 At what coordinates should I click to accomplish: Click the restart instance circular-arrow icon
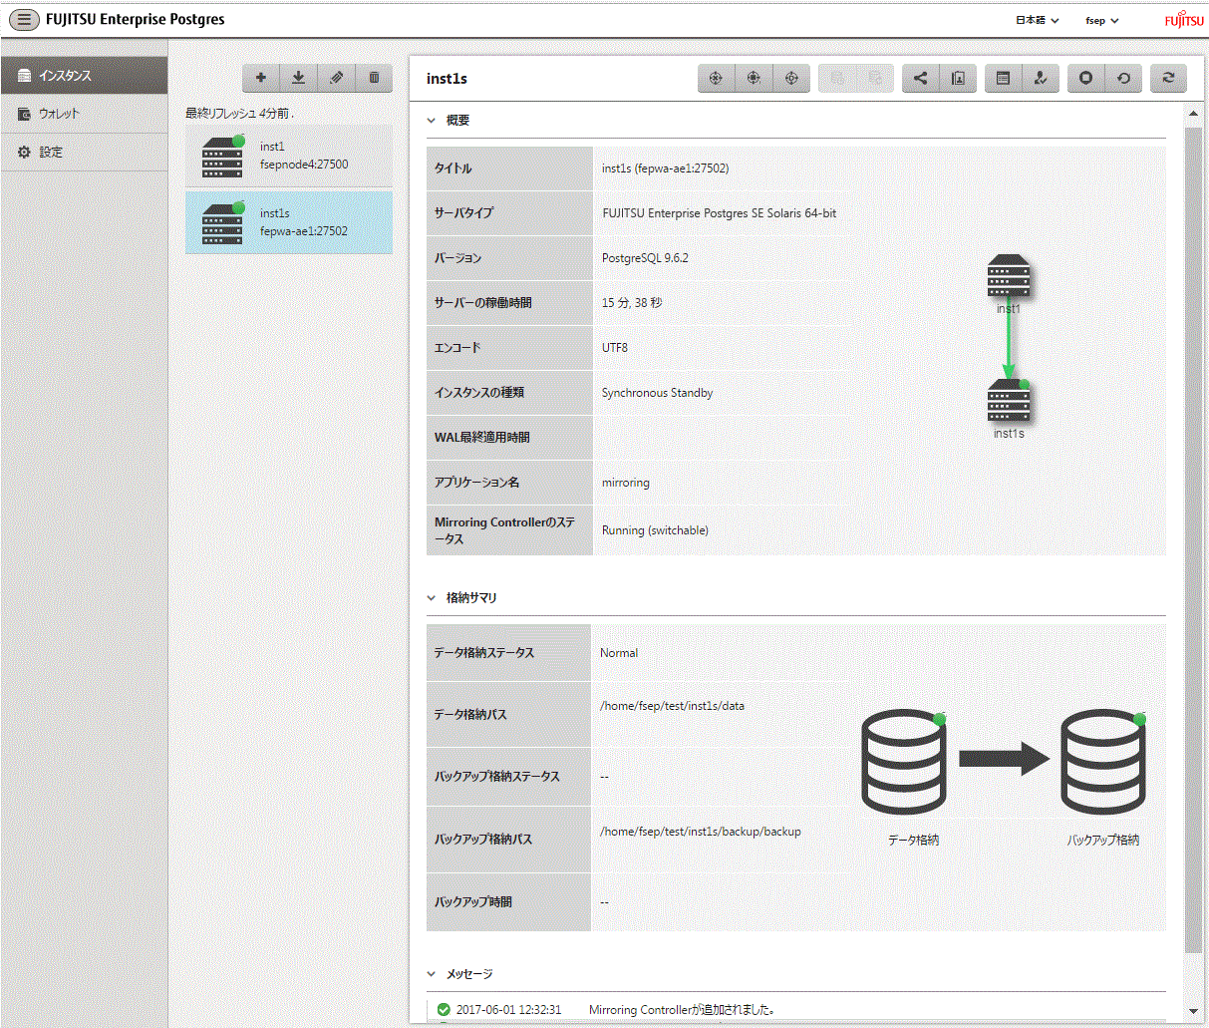1124,78
